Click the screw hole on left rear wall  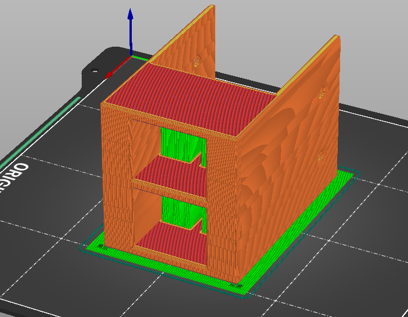click(x=199, y=61)
